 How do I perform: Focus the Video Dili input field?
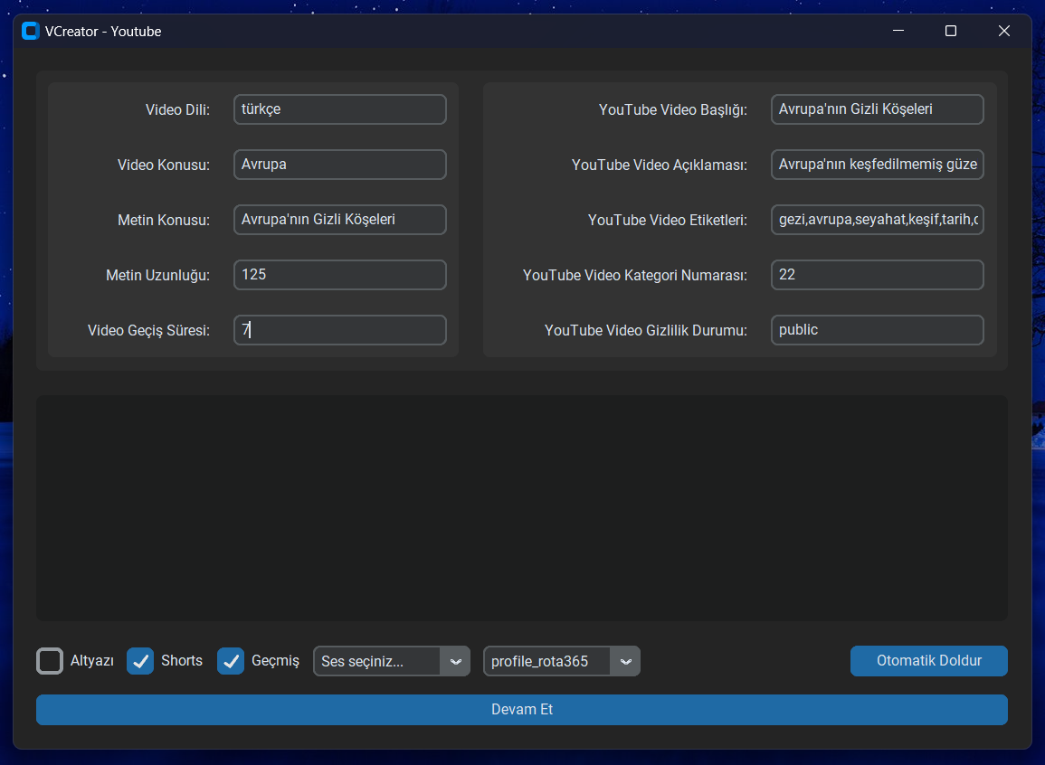click(340, 109)
